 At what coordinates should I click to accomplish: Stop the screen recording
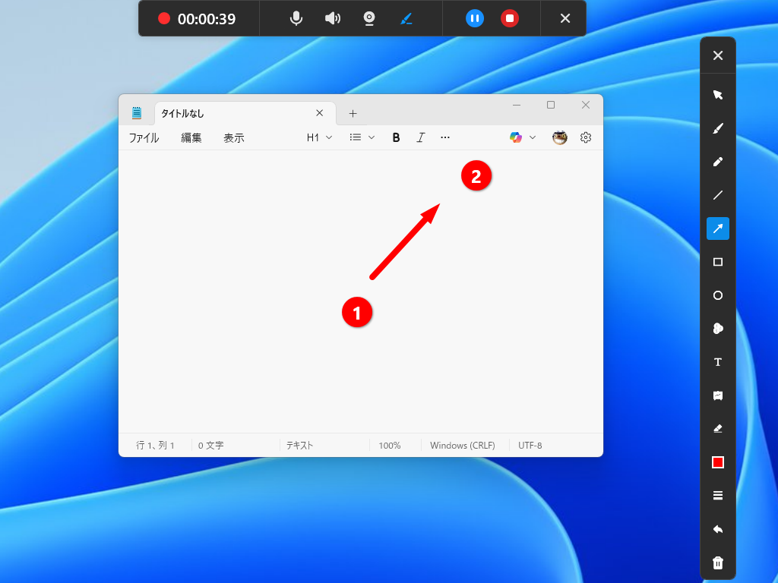[508, 18]
